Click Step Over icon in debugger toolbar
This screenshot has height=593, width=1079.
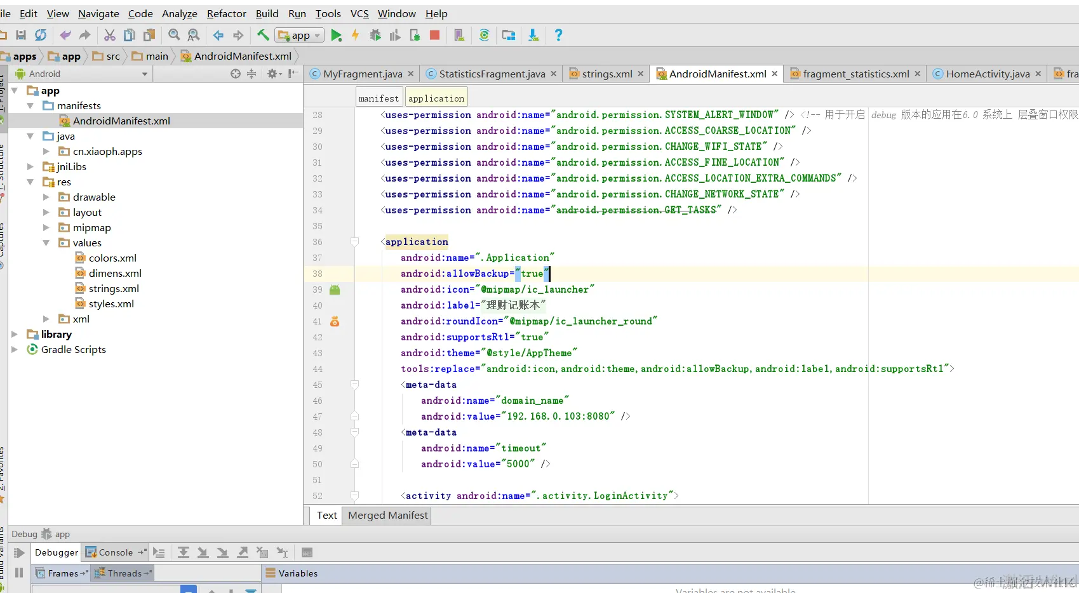pyautogui.click(x=184, y=552)
